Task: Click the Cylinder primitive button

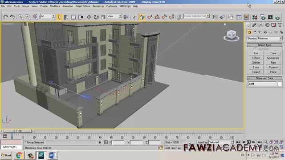Action: coord(256,63)
